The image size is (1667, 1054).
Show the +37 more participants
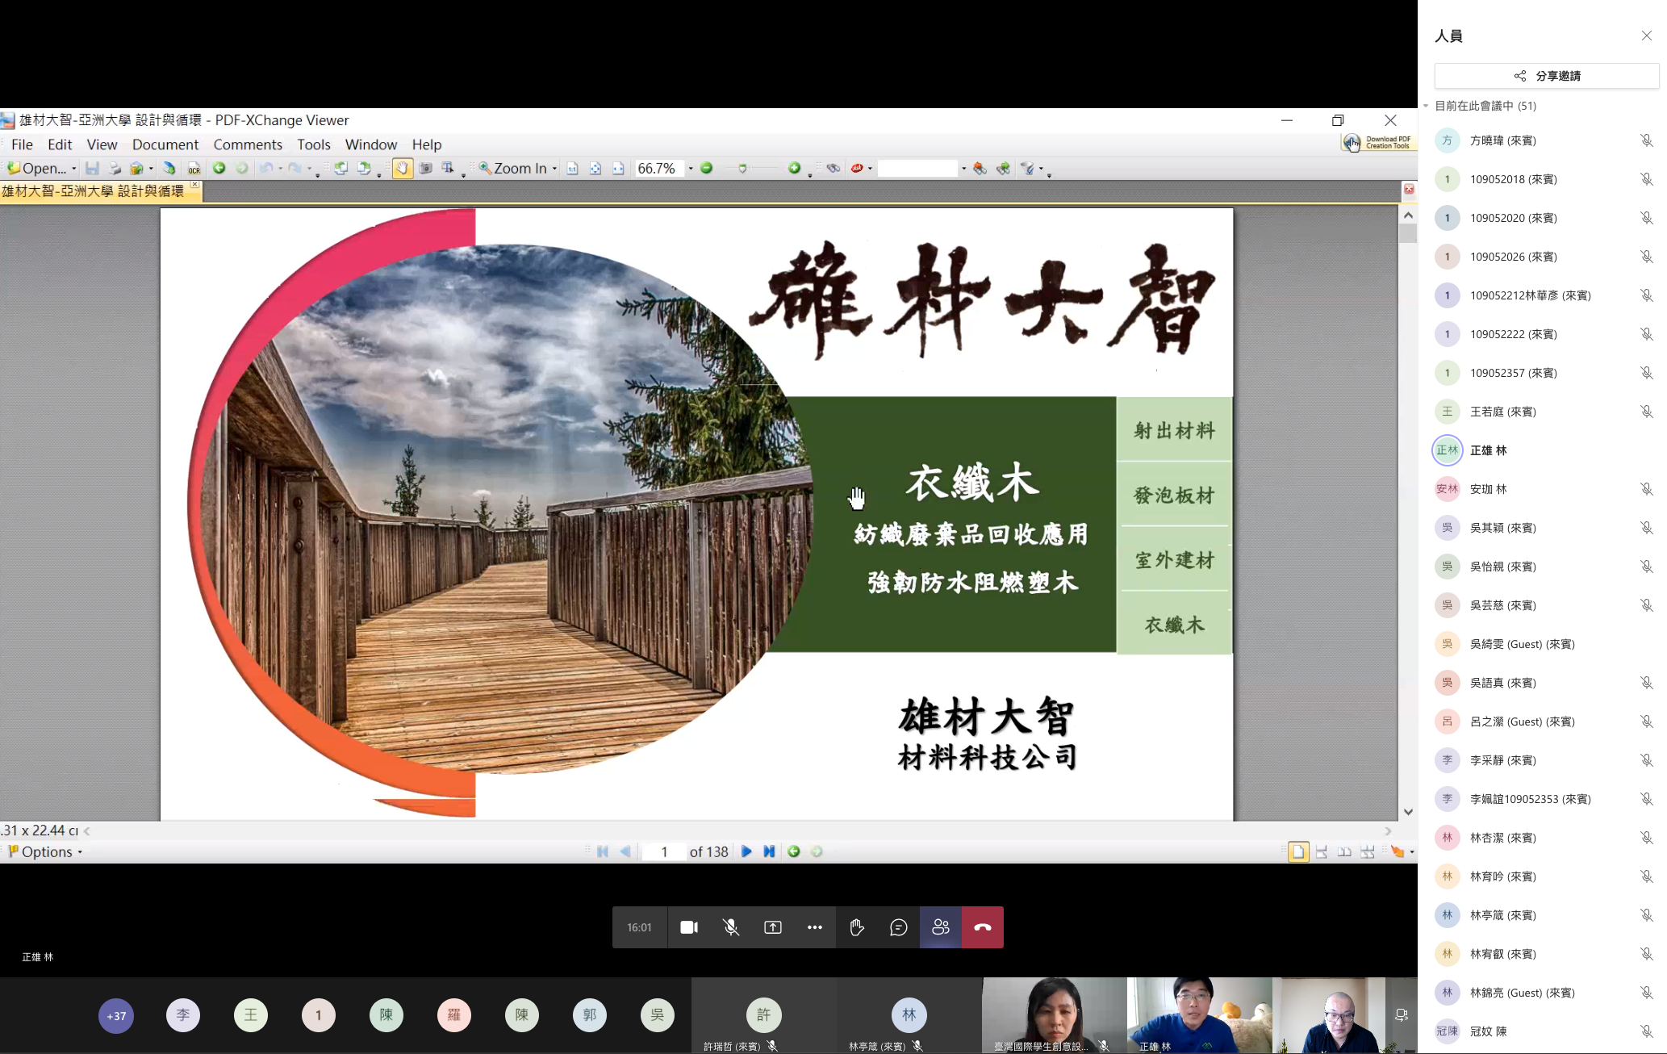[116, 1015]
